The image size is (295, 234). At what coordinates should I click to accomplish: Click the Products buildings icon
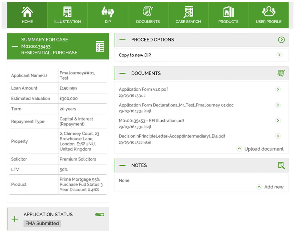228,12
